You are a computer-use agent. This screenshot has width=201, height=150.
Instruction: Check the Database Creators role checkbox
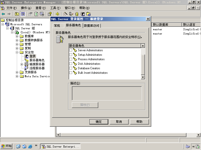[x=71, y=68]
